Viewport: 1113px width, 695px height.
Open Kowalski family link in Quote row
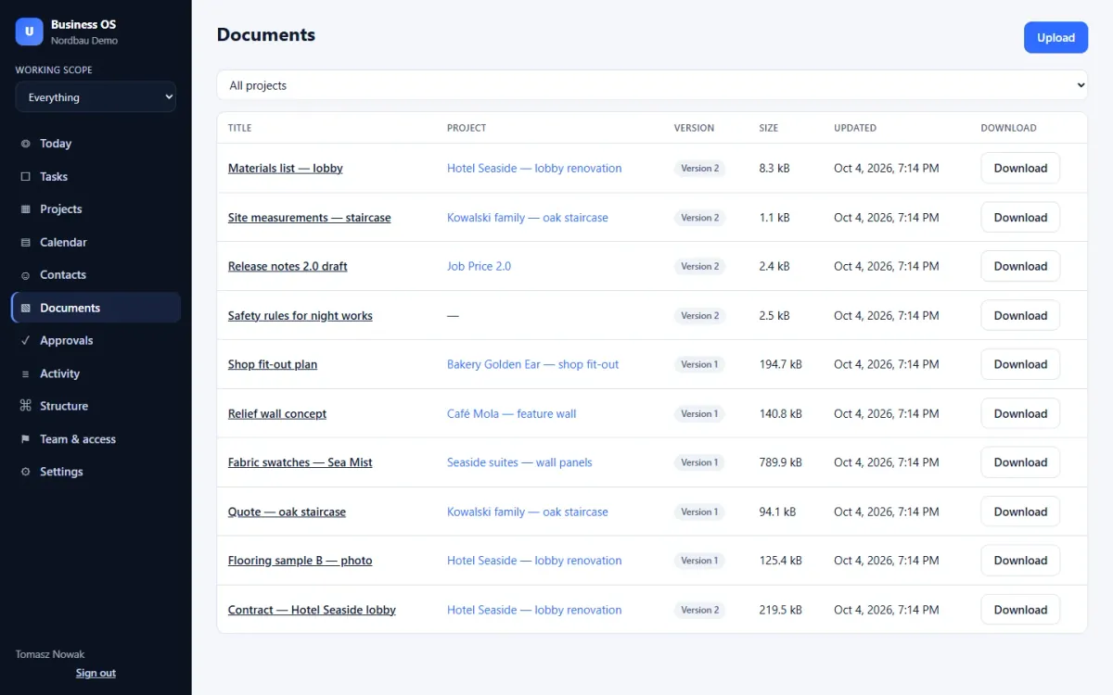(528, 512)
